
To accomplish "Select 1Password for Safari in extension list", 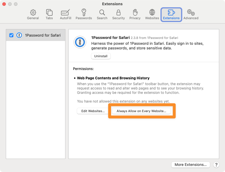I will click(x=43, y=35).
